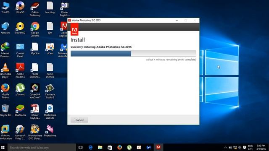The height and width of the screenshot is (151, 269).
Task: Select the Aimersoft Video Converter desktop icon
Action: pos(20,133)
